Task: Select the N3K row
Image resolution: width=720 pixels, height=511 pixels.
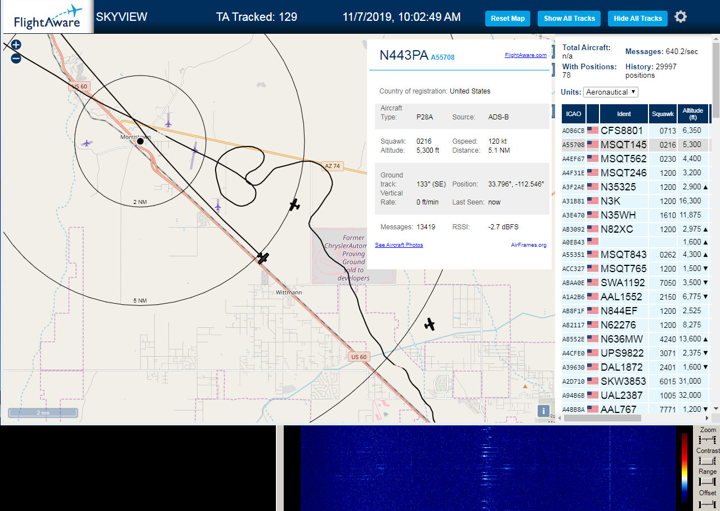Action: click(x=636, y=201)
